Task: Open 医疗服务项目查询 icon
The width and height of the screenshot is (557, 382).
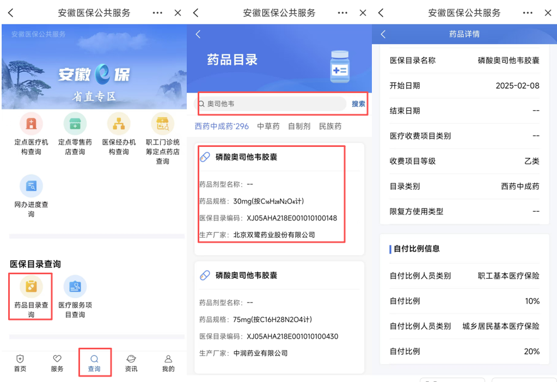Action: tap(75, 287)
